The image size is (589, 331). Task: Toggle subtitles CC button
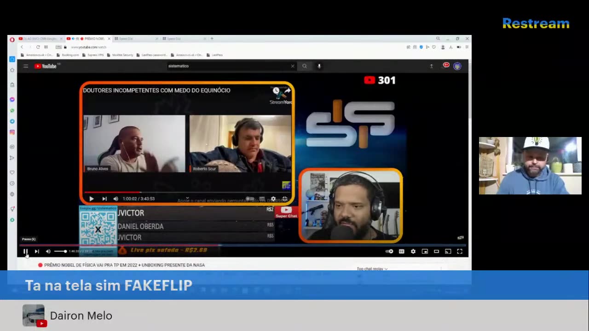click(401, 251)
